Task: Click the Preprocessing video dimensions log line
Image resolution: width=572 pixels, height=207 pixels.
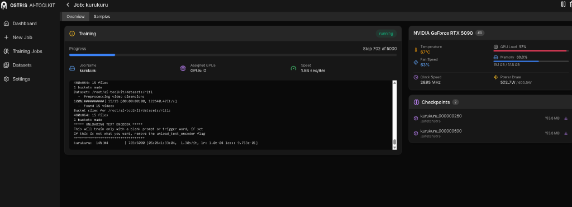Action: point(111,96)
